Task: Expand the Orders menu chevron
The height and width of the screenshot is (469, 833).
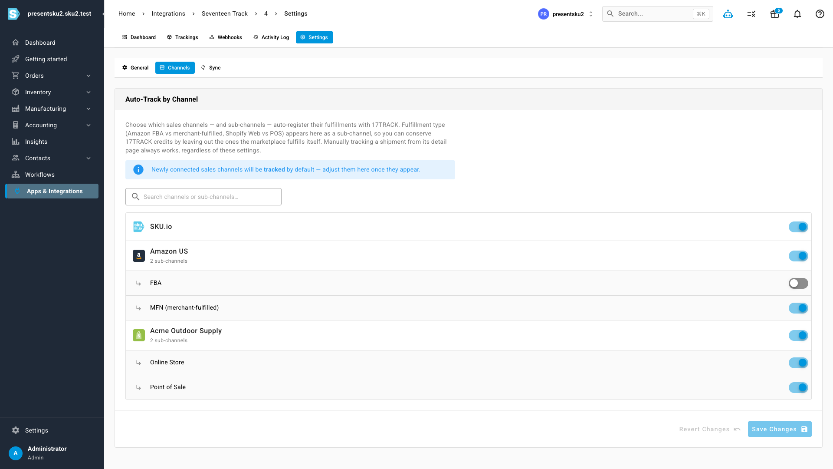Action: (x=89, y=76)
